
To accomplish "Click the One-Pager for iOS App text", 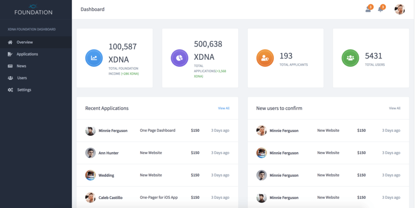I will coord(159,197).
